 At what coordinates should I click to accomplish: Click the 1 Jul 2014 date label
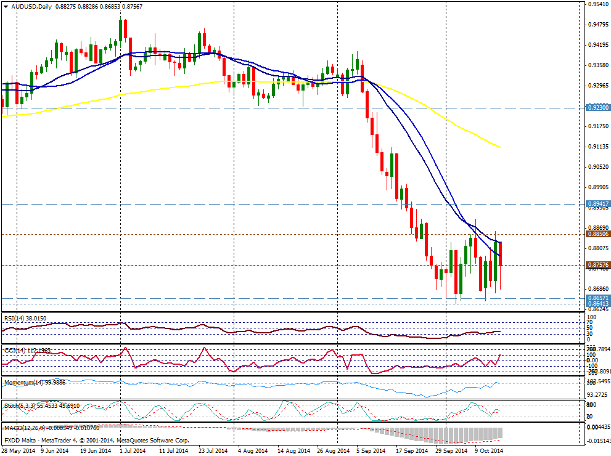click(x=132, y=451)
